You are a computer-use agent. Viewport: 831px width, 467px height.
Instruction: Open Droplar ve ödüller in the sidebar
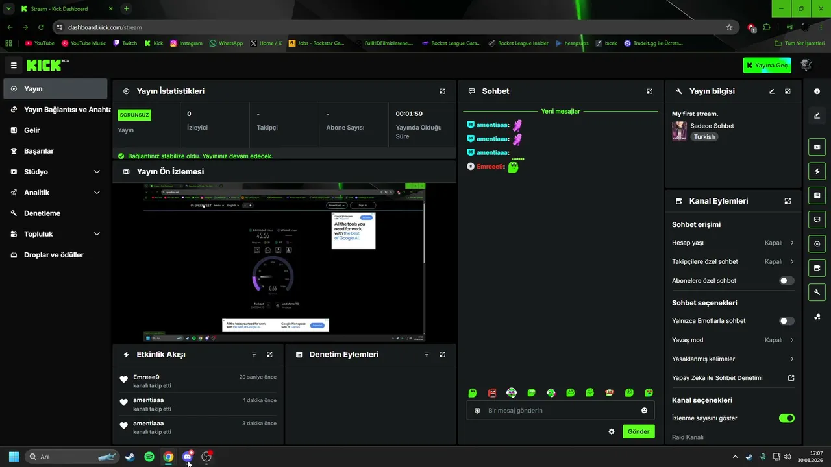click(x=55, y=255)
